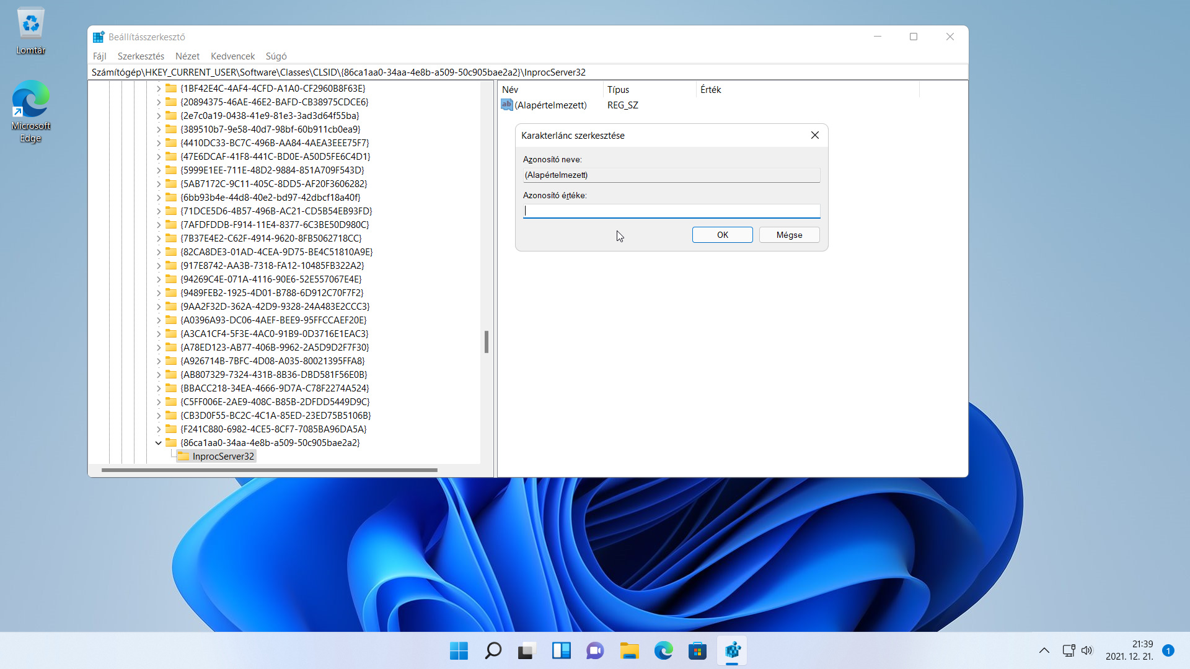The image size is (1190, 669).
Task: Launch File Explorer from the taskbar
Action: pos(629,651)
